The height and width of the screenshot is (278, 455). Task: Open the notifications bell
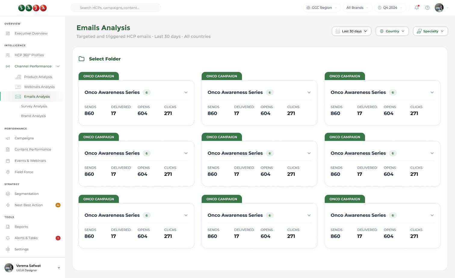pos(417,8)
